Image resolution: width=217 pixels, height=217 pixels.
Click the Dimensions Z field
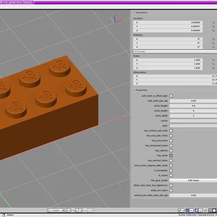pyautogui.click(x=175, y=84)
